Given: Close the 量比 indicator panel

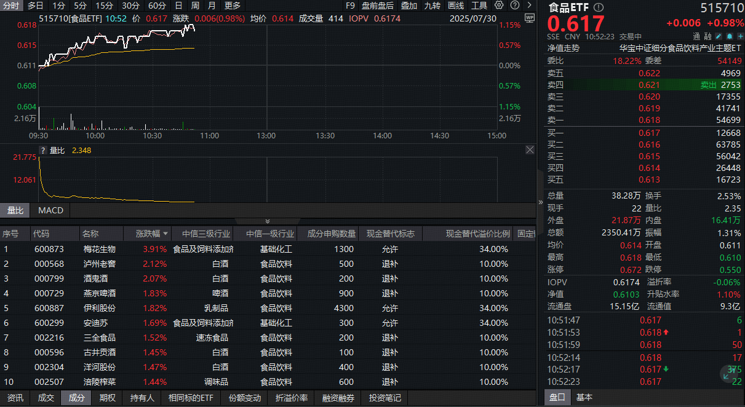Looking at the screenshot, I should [530, 149].
